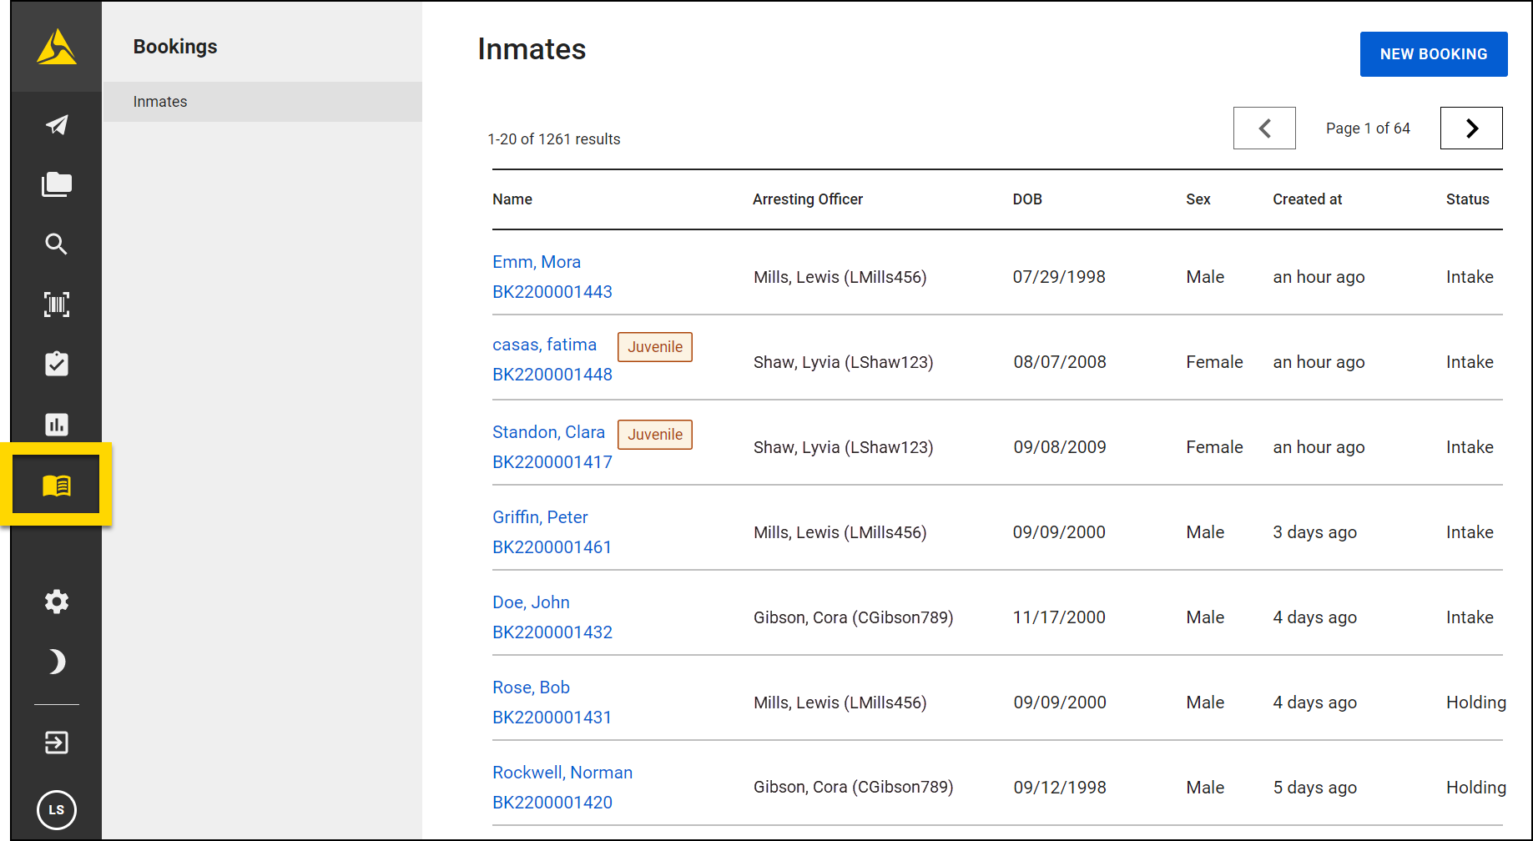Go to the next results page
This screenshot has width=1533, height=841.
[x=1470, y=128]
